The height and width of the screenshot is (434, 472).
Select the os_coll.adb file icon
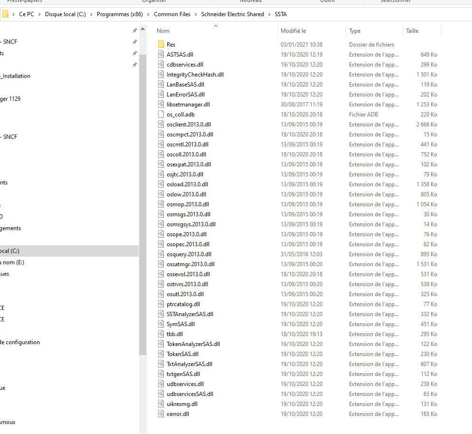(x=161, y=115)
